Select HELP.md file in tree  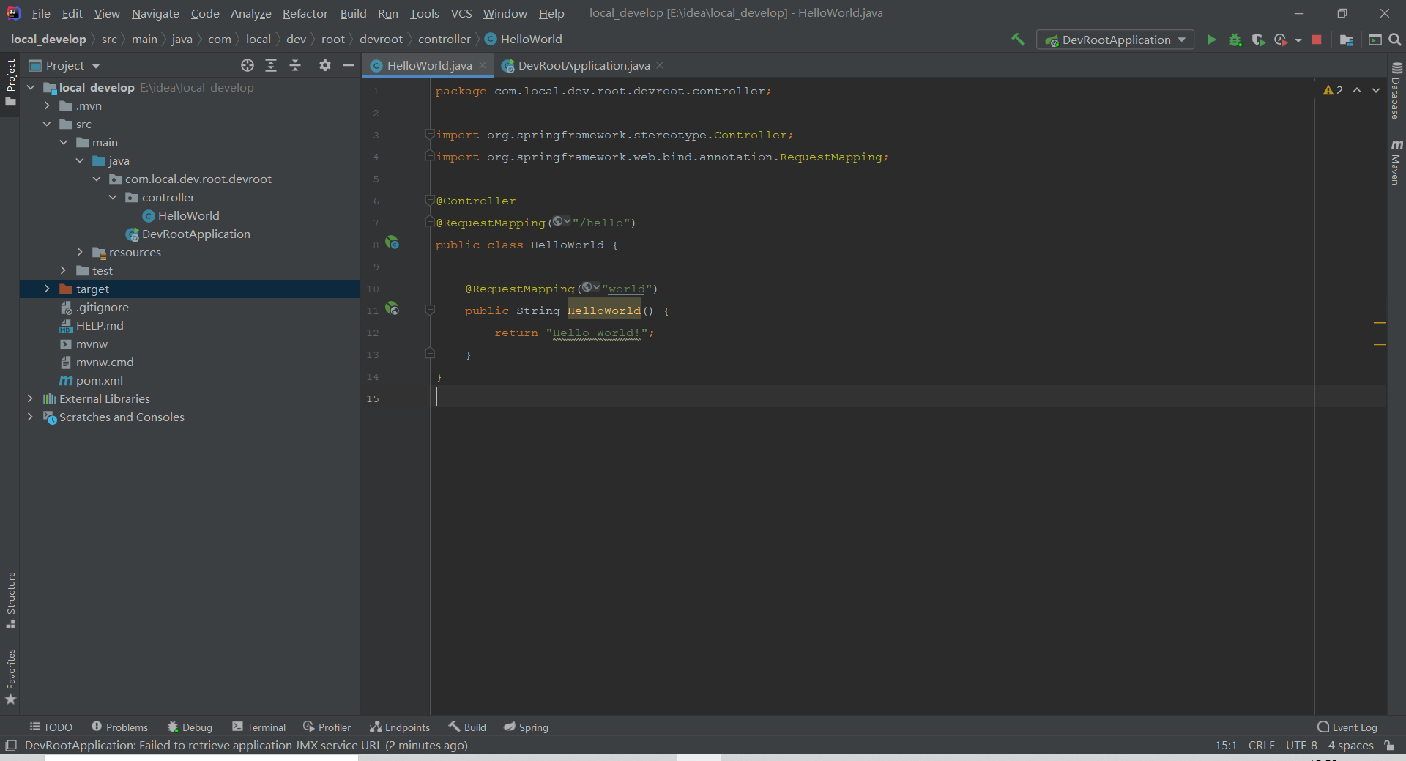click(99, 325)
